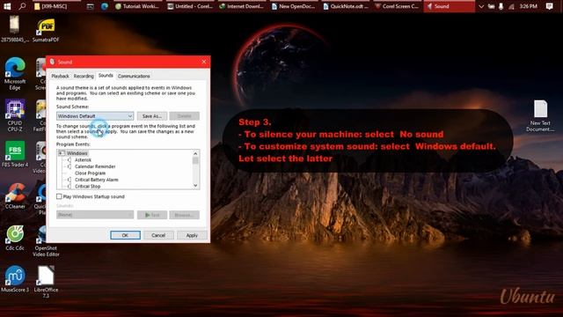Collapse the Windows tree node
Screen dimensions: 563x317
(62, 153)
